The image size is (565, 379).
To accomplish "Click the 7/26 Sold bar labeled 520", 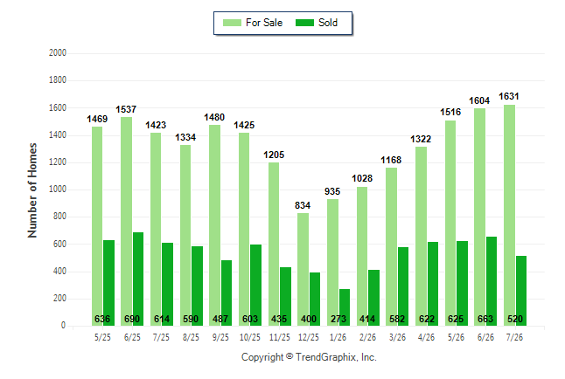I will point(521,291).
